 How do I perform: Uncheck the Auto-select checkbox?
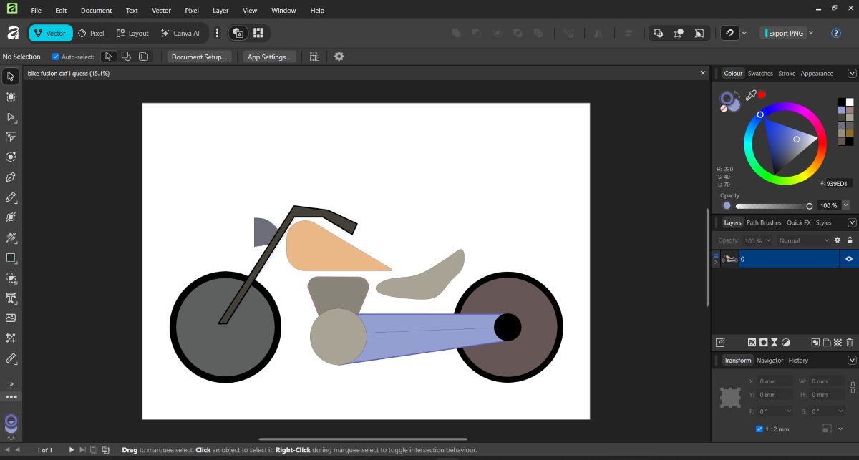click(56, 57)
